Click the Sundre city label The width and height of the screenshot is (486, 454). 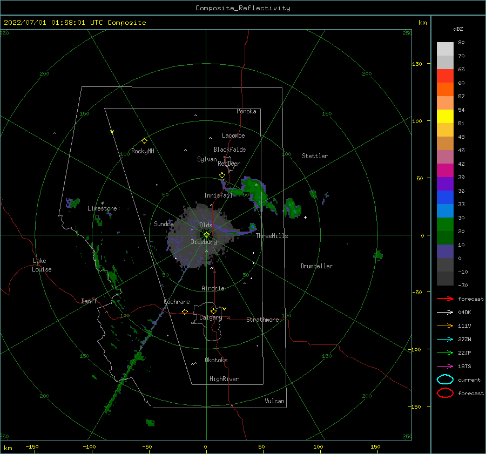[x=164, y=223]
